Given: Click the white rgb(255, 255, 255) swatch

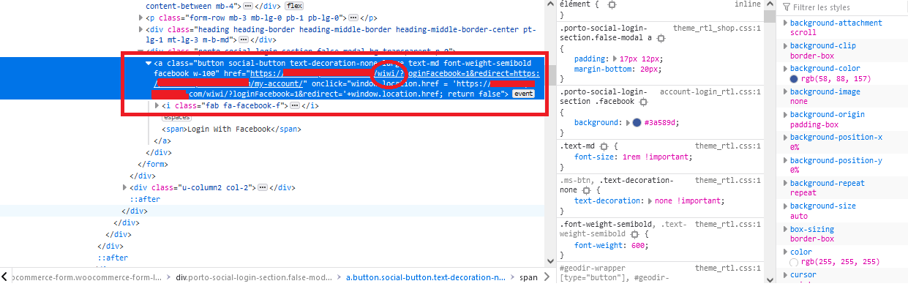Looking at the screenshot, I should (795, 262).
